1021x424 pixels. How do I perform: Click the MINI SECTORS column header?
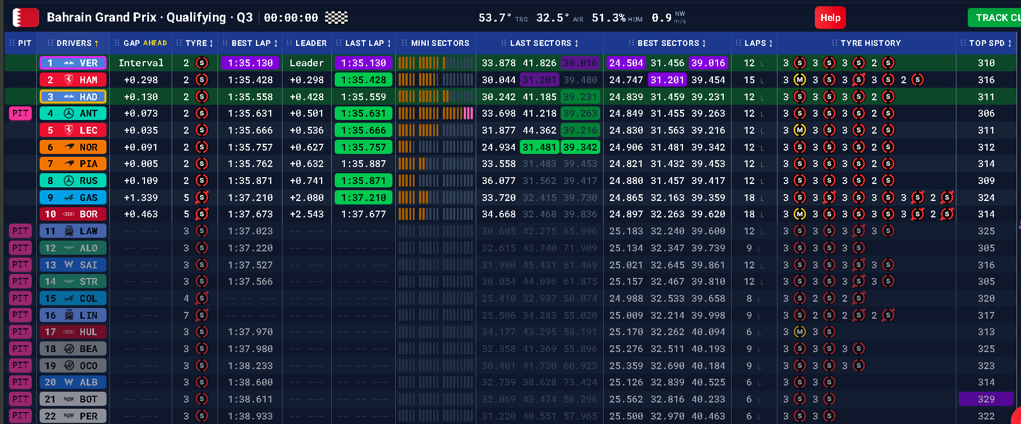[x=435, y=43]
